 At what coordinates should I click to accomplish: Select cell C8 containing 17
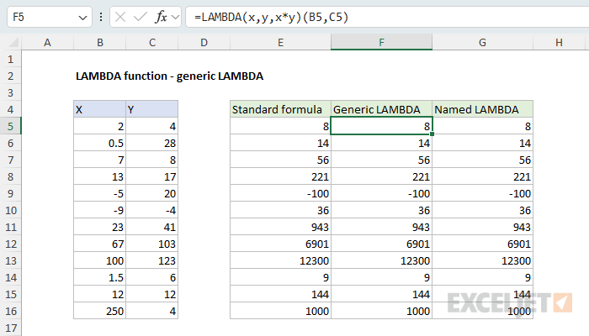[152, 176]
